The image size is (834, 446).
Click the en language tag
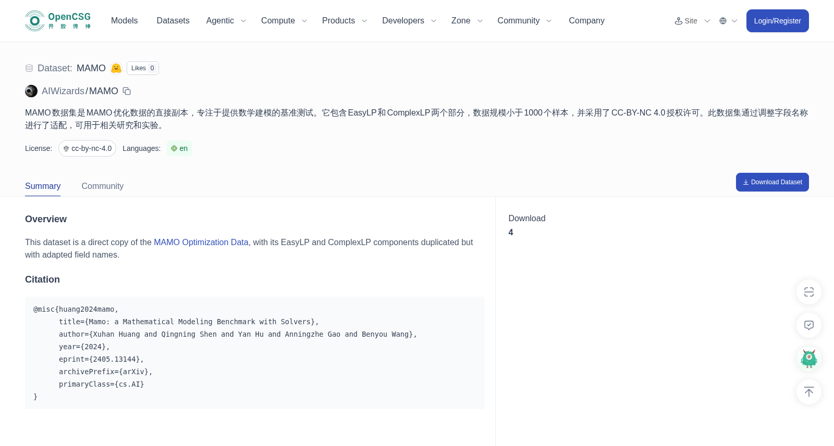[x=179, y=148]
